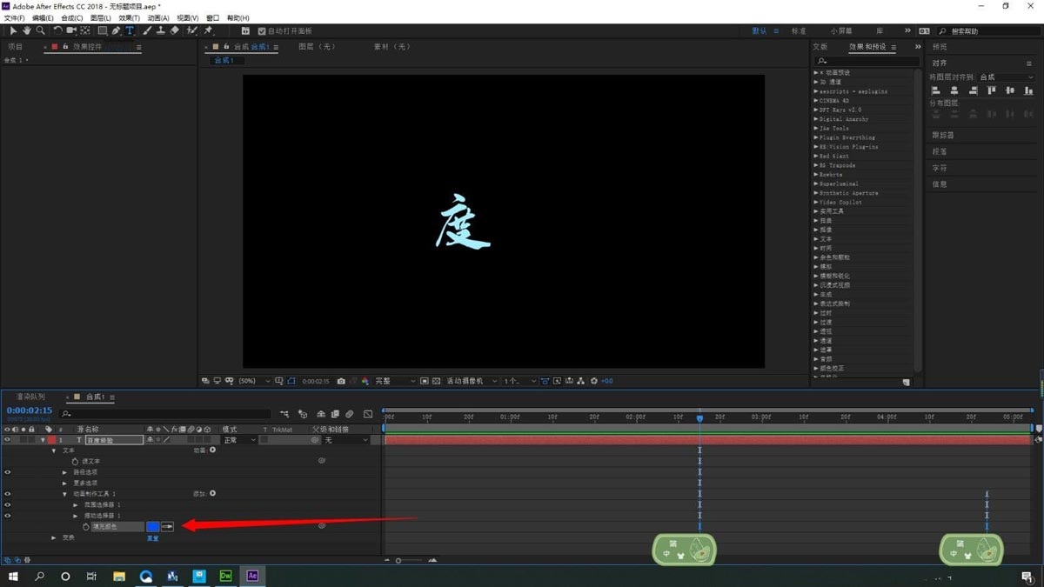Select the Horizontal Type tool in toolbar
Image resolution: width=1044 pixels, height=587 pixels.
pyautogui.click(x=130, y=30)
